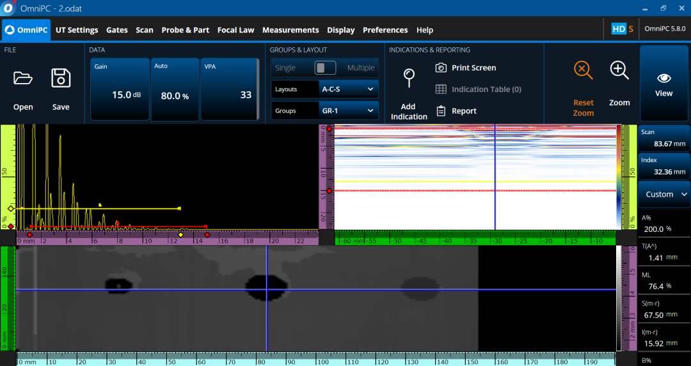Open the UT Settings menu
Image resolution: width=691 pixels, height=366 pixels.
click(x=77, y=30)
